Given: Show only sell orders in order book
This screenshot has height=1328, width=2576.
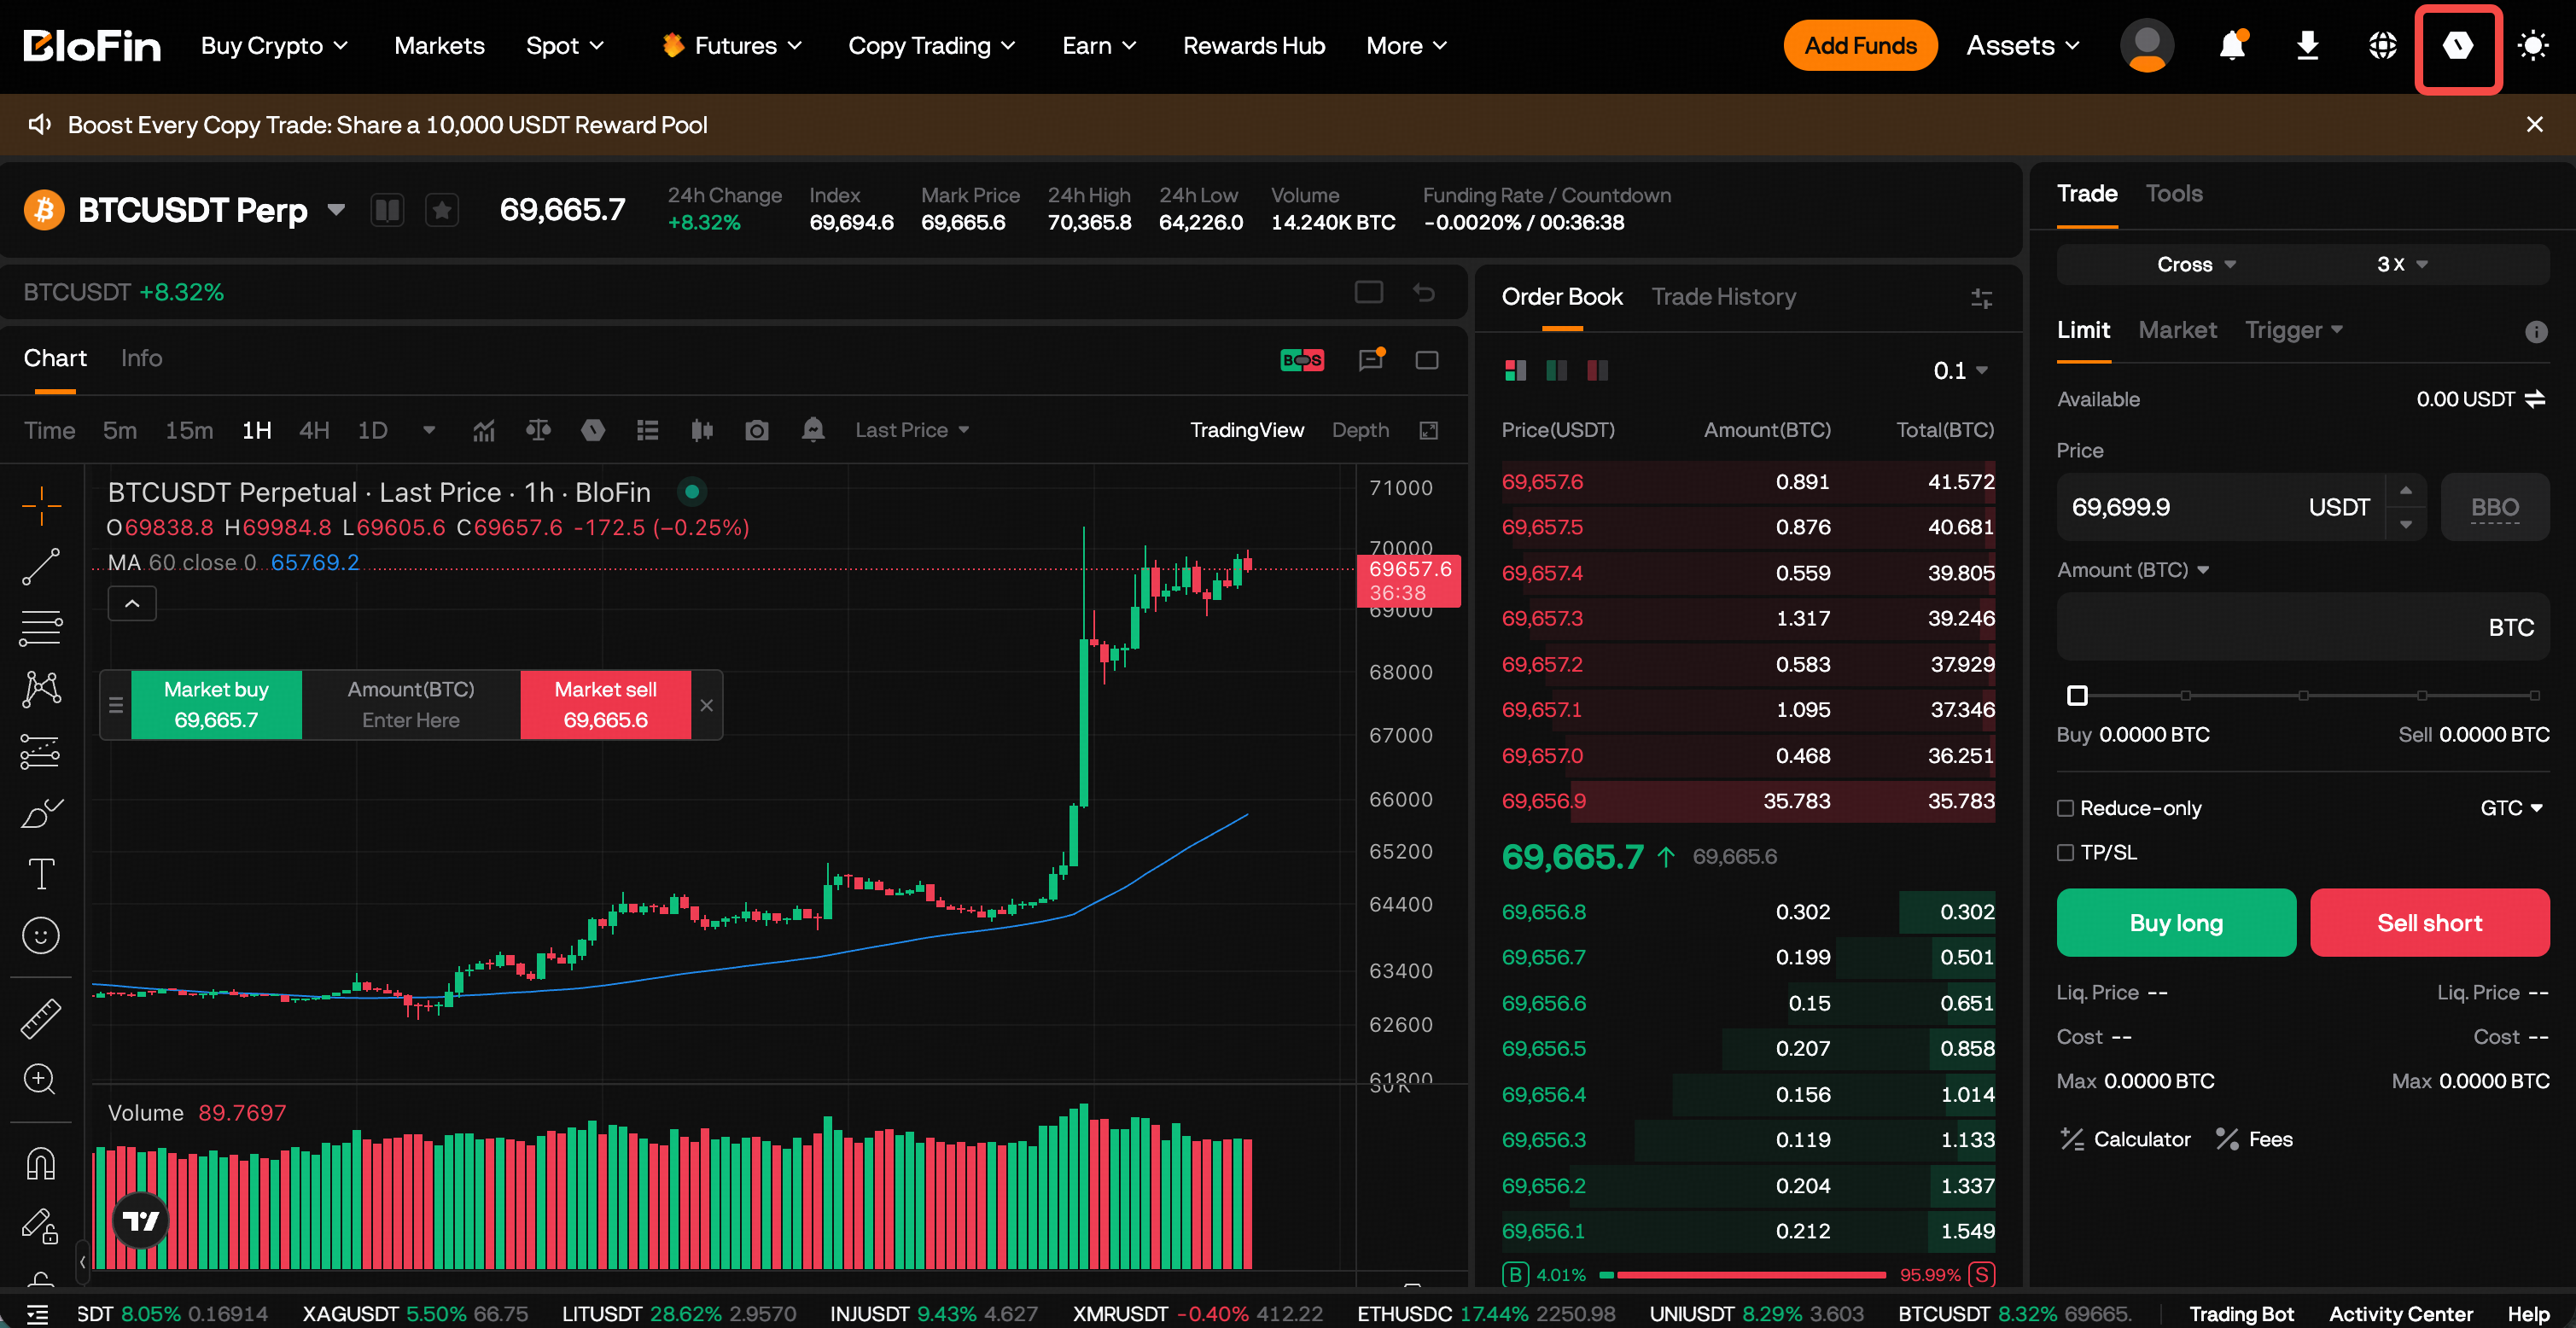Looking at the screenshot, I should point(1597,370).
